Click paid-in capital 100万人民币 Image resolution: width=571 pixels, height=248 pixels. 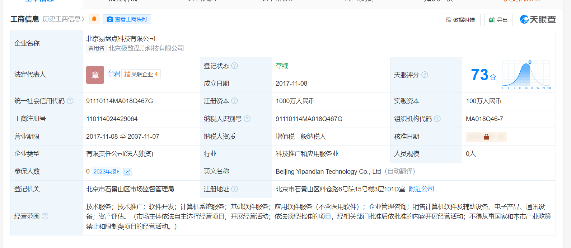[483, 101]
